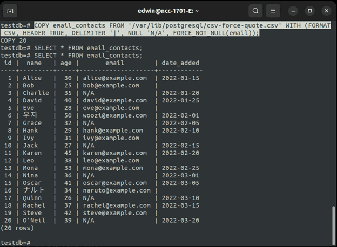Open a new terminal tab

point(11,11)
